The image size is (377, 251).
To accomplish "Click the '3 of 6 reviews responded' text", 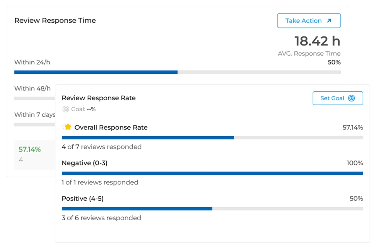I will pyautogui.click(x=101, y=218).
